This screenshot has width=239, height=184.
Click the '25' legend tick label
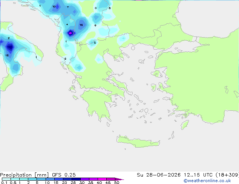[x=73, y=182]
